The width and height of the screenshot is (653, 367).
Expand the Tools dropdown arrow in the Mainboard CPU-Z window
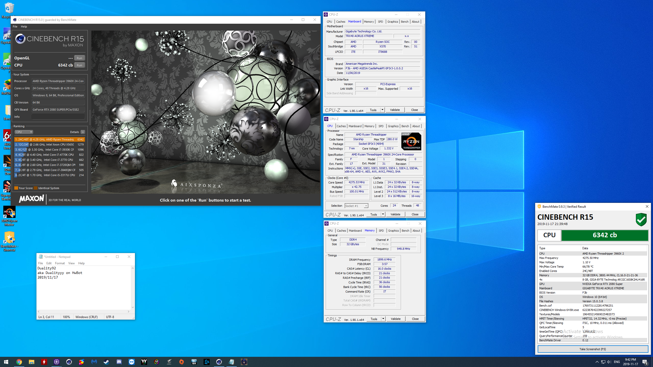(x=382, y=110)
